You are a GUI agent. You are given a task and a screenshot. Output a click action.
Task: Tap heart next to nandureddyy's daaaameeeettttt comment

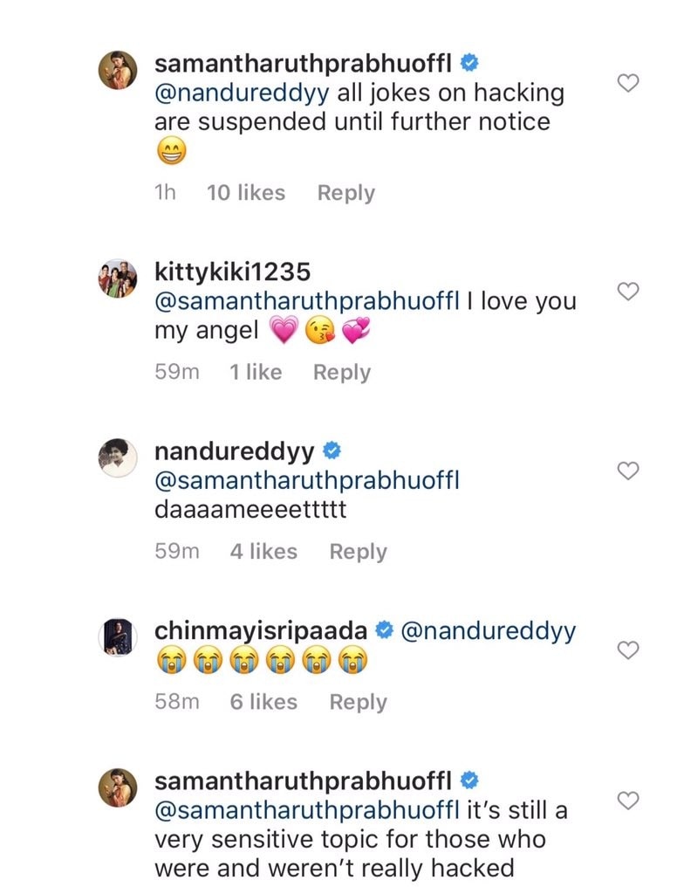click(x=628, y=471)
